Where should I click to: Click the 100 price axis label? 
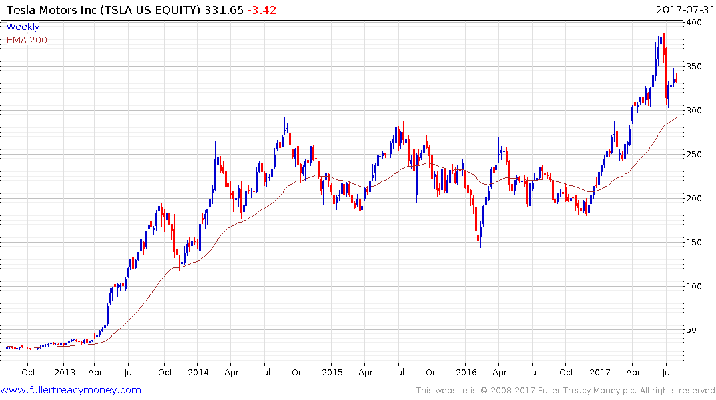pos(695,286)
